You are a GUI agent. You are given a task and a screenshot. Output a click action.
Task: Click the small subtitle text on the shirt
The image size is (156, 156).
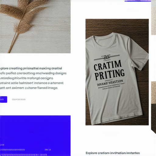[x=110, y=83]
